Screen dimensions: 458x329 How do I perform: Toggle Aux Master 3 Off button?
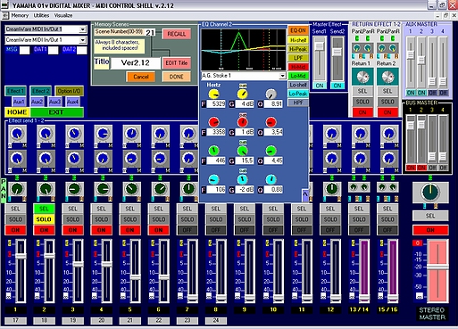[432, 93]
